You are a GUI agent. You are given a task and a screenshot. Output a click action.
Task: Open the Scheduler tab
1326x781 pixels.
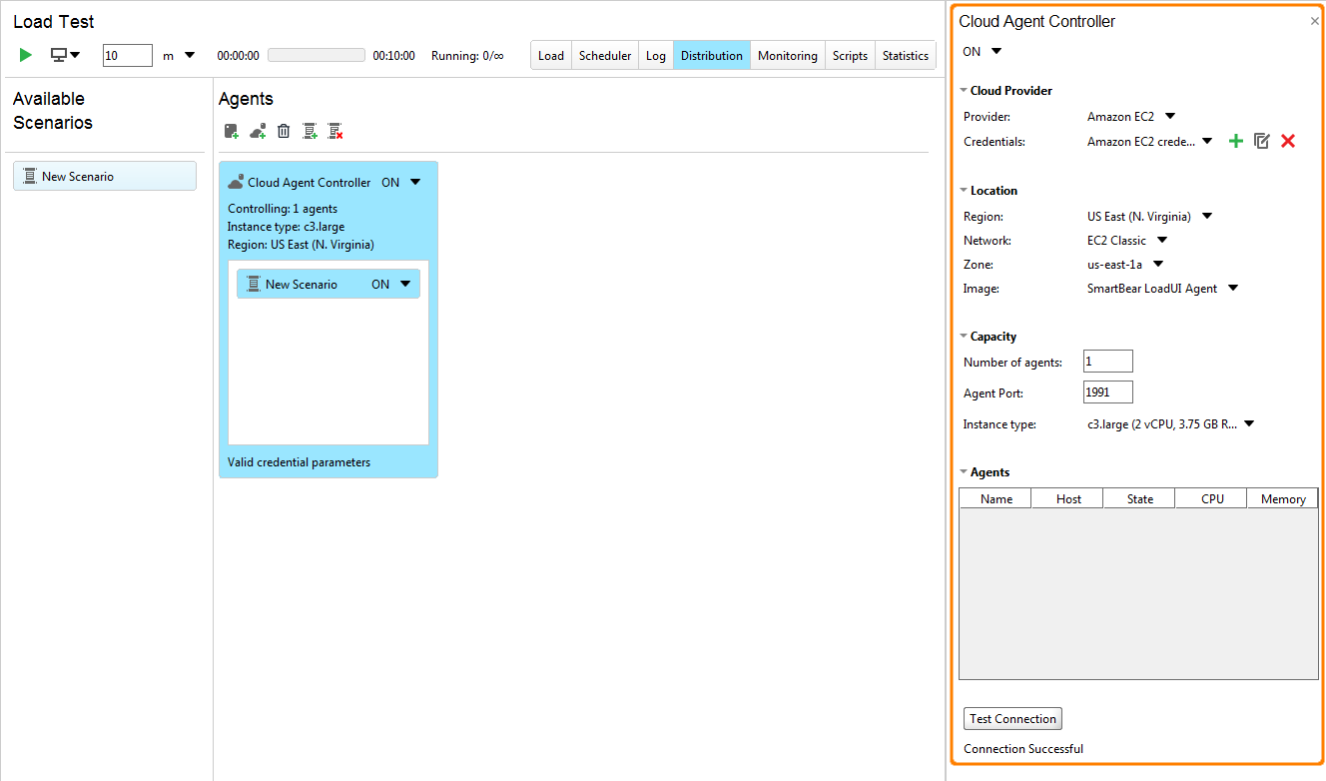(604, 55)
